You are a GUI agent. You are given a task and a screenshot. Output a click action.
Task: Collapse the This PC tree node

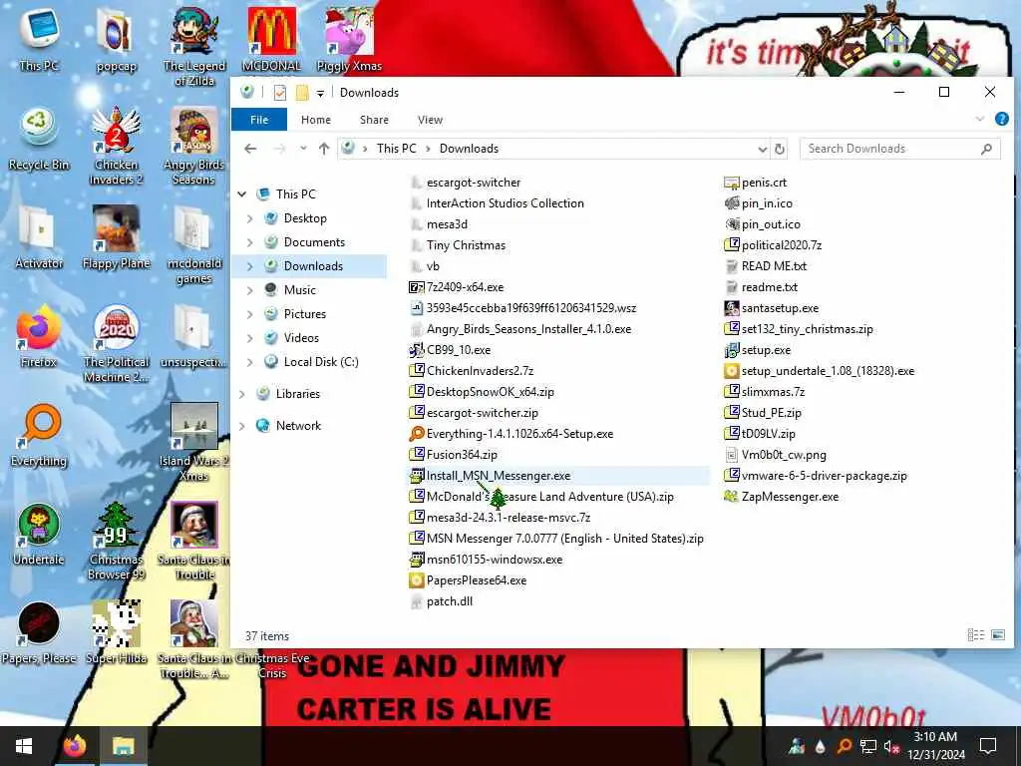(x=242, y=194)
